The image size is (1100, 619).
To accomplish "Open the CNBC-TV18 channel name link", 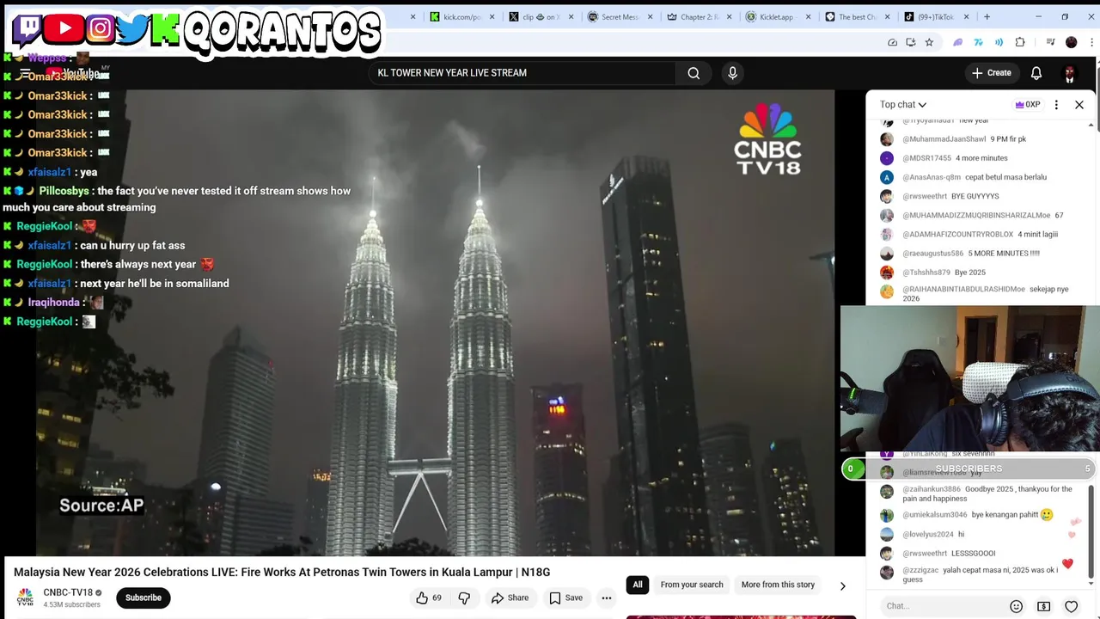I will point(68,592).
